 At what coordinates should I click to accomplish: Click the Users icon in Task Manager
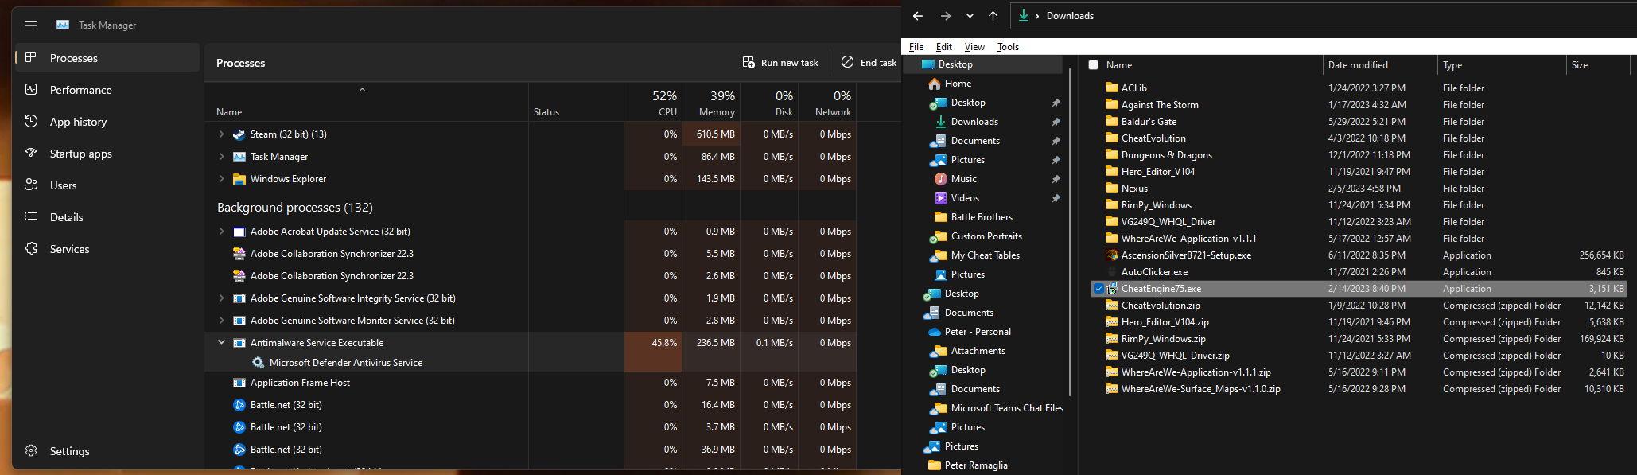[31, 185]
